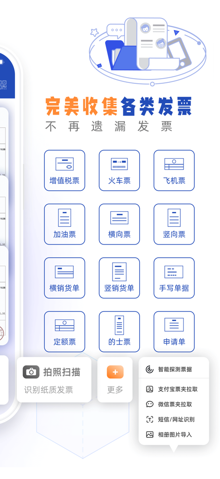Choose the 横向票 horizontal ticket tile

(x=119, y=224)
